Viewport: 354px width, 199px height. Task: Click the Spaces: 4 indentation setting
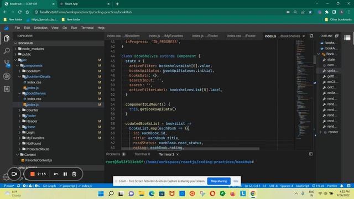click(x=287, y=186)
